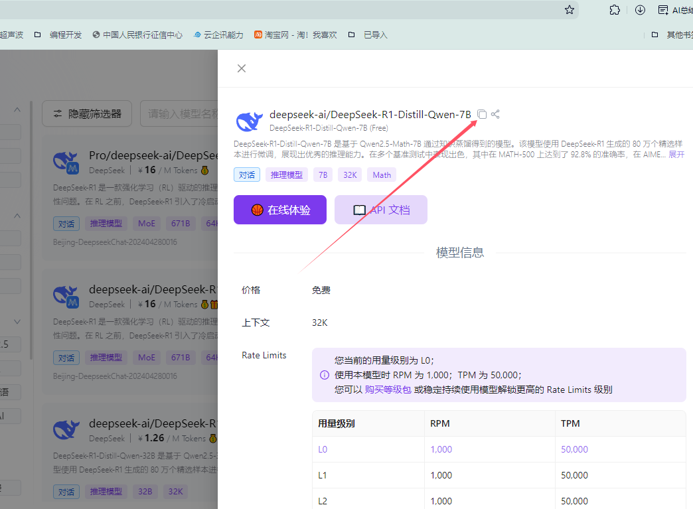This screenshot has height=509, width=693.
Task: Click 32B tag on bottom model card
Action: click(145, 491)
